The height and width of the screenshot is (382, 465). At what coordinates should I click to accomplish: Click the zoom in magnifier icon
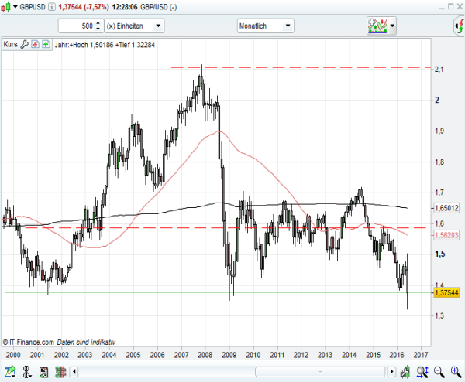[456, 372]
